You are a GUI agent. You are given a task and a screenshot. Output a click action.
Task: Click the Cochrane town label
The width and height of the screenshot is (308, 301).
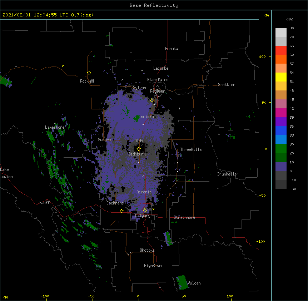[x=115, y=203]
